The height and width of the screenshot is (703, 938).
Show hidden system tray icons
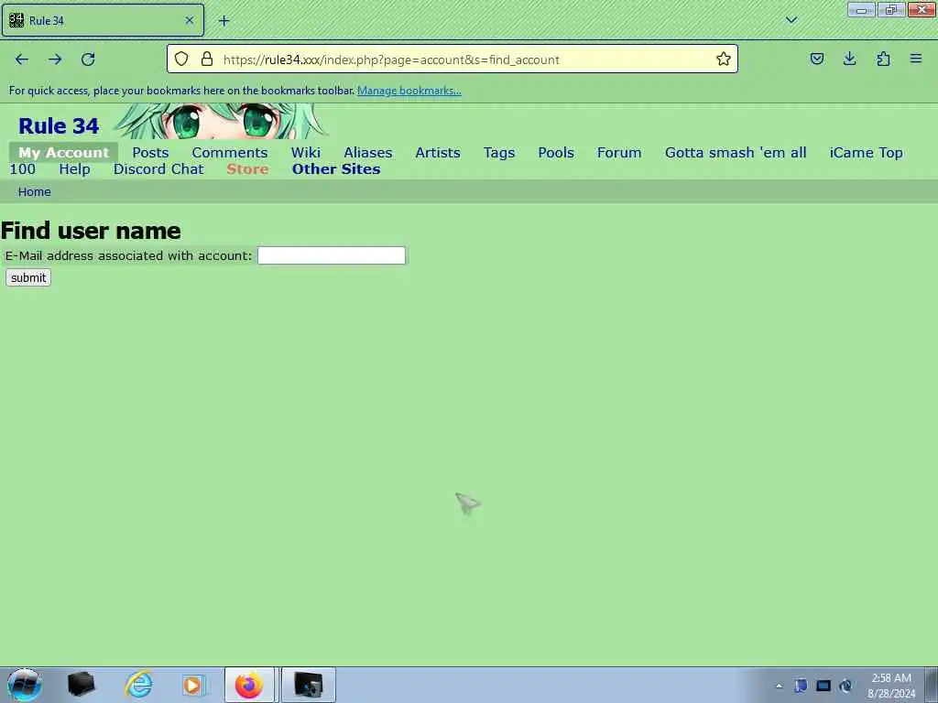(x=779, y=686)
